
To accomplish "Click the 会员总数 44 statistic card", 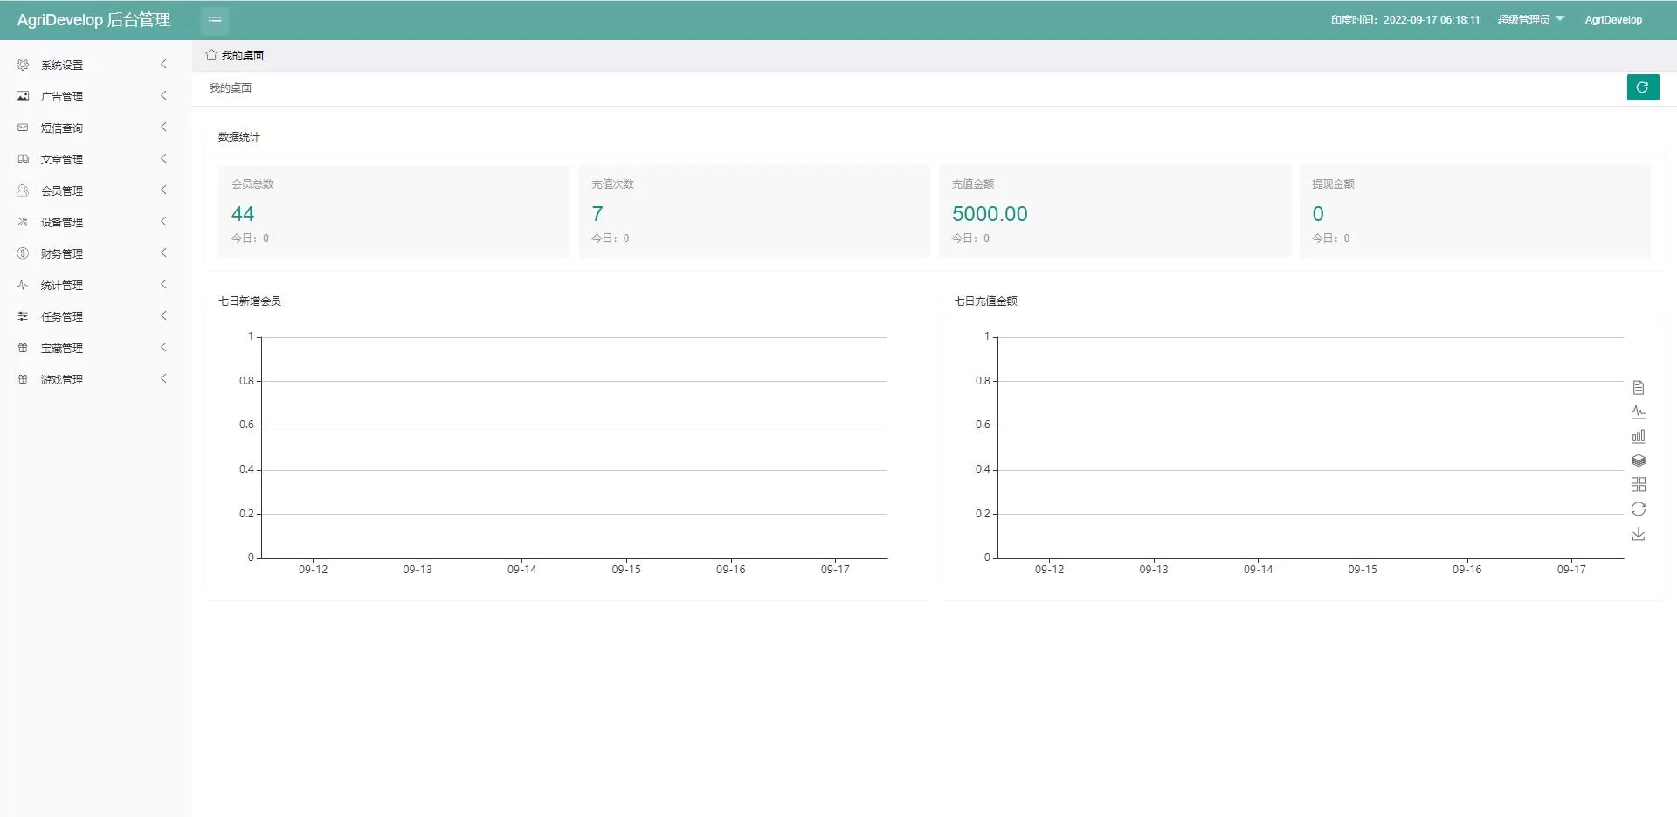I will [394, 211].
